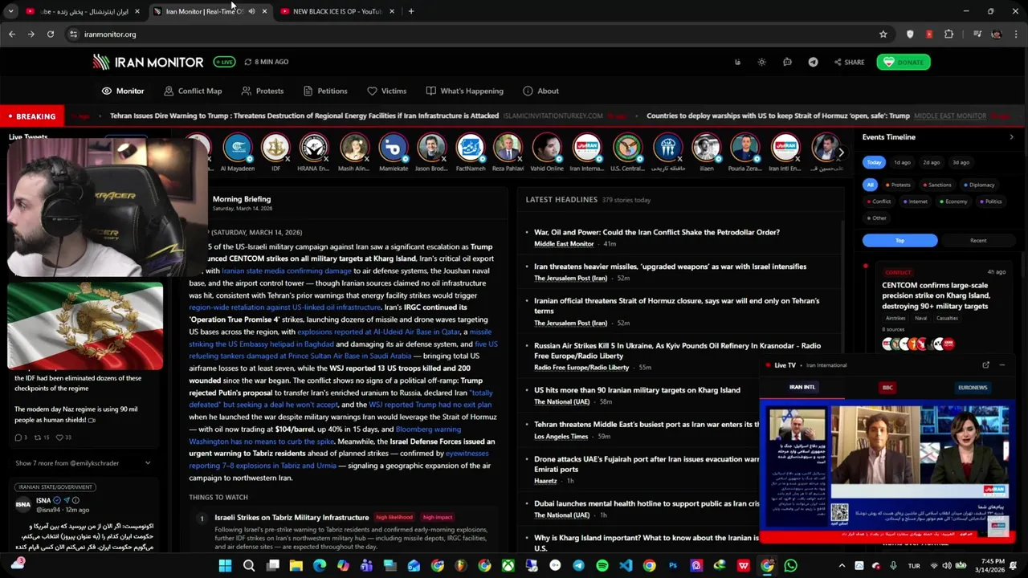Open the Conflict Map tab
This screenshot has height=578, width=1028.
pyautogui.click(x=193, y=91)
